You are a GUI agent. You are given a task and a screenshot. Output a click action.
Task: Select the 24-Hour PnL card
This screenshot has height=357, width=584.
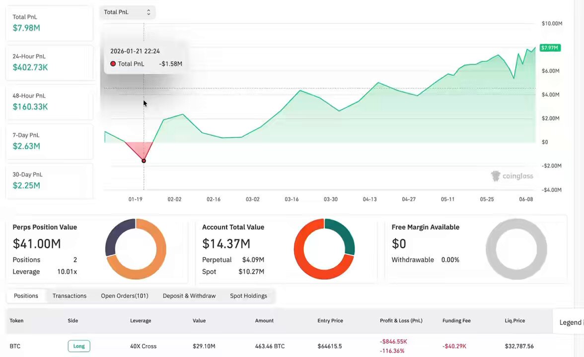pyautogui.click(x=49, y=62)
